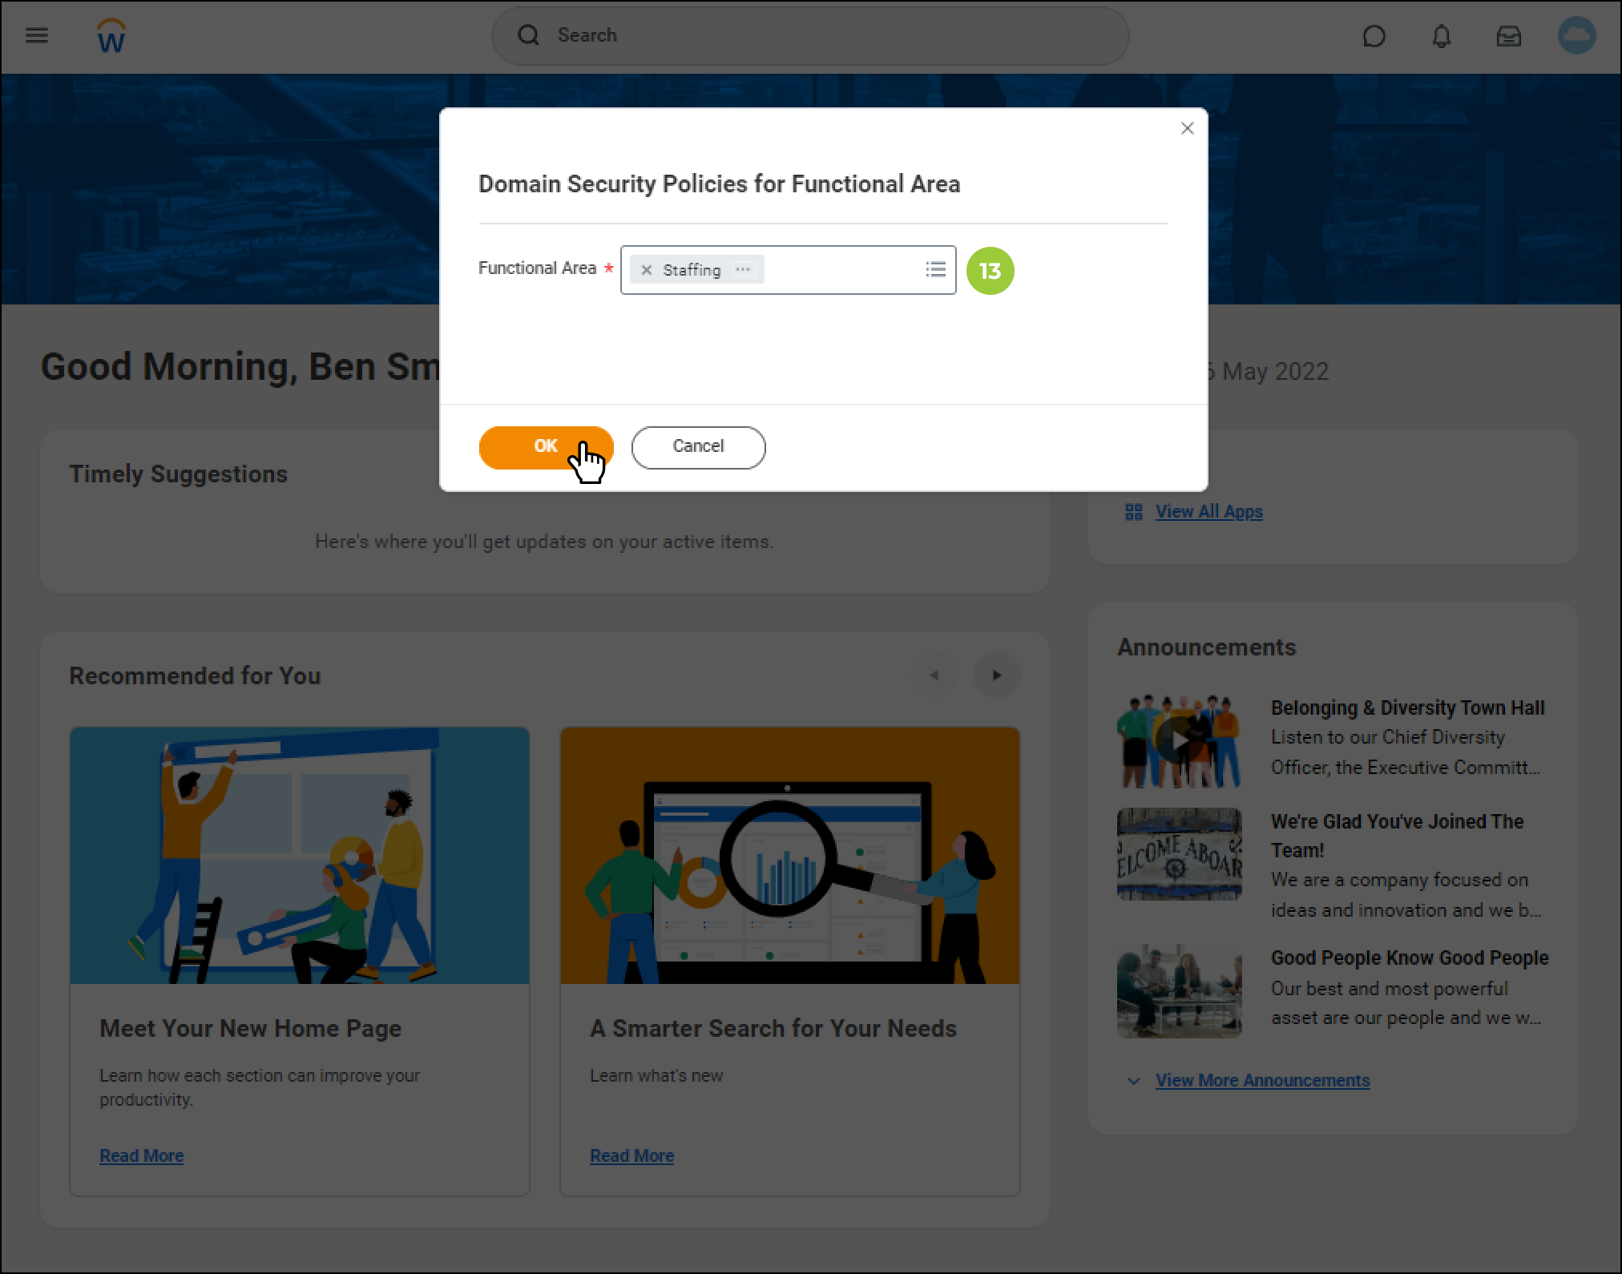The width and height of the screenshot is (1622, 1274).
Task: Play the Belonging & Diversity Town Hall video
Action: pos(1178,740)
